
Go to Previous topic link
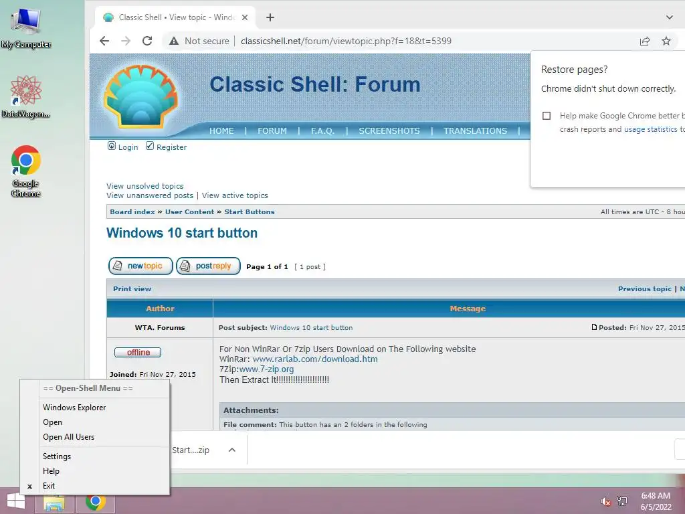tap(645, 289)
